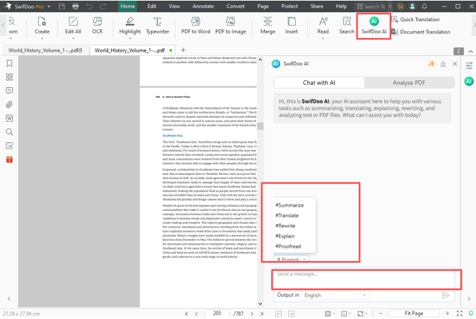Choose the #Proofread prompt
476x319 pixels.
[288, 246]
